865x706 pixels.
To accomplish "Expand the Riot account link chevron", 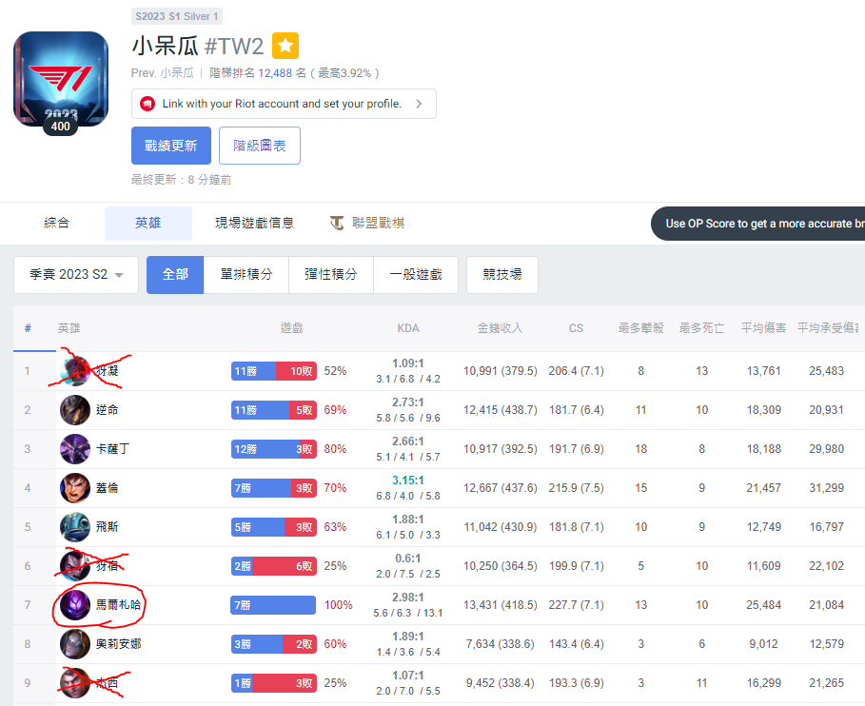I will 419,104.
